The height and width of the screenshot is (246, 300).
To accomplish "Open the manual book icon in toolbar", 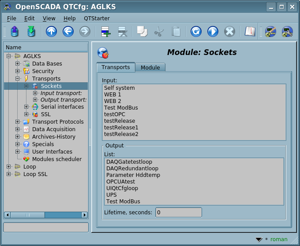I will coord(250,32).
